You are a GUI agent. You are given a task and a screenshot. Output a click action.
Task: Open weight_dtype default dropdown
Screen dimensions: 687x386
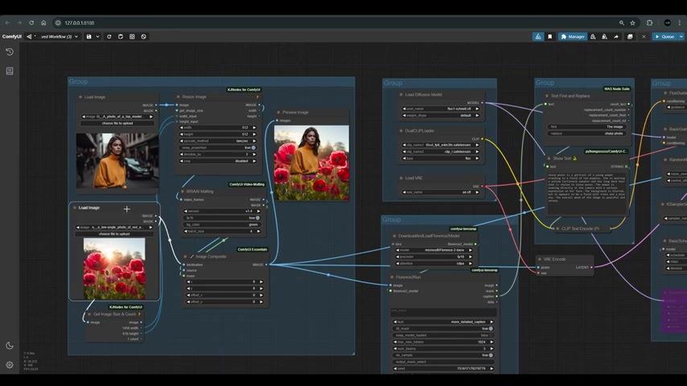coord(440,116)
